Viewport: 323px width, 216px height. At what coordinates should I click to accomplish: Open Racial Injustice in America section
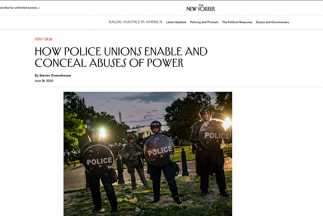point(135,22)
